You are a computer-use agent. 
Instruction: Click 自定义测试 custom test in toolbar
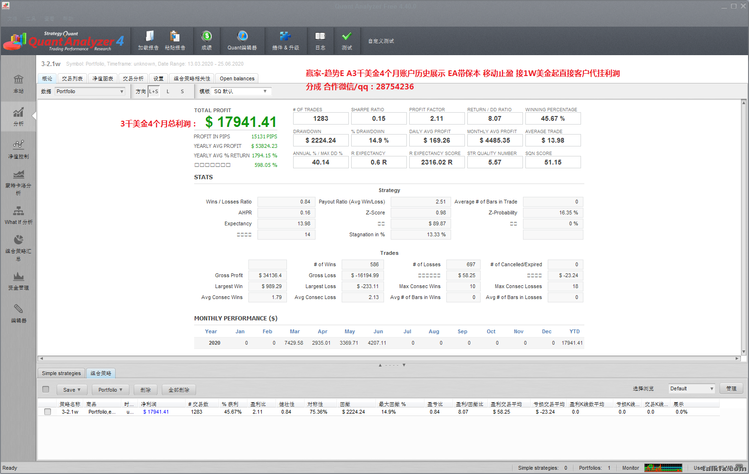click(381, 41)
